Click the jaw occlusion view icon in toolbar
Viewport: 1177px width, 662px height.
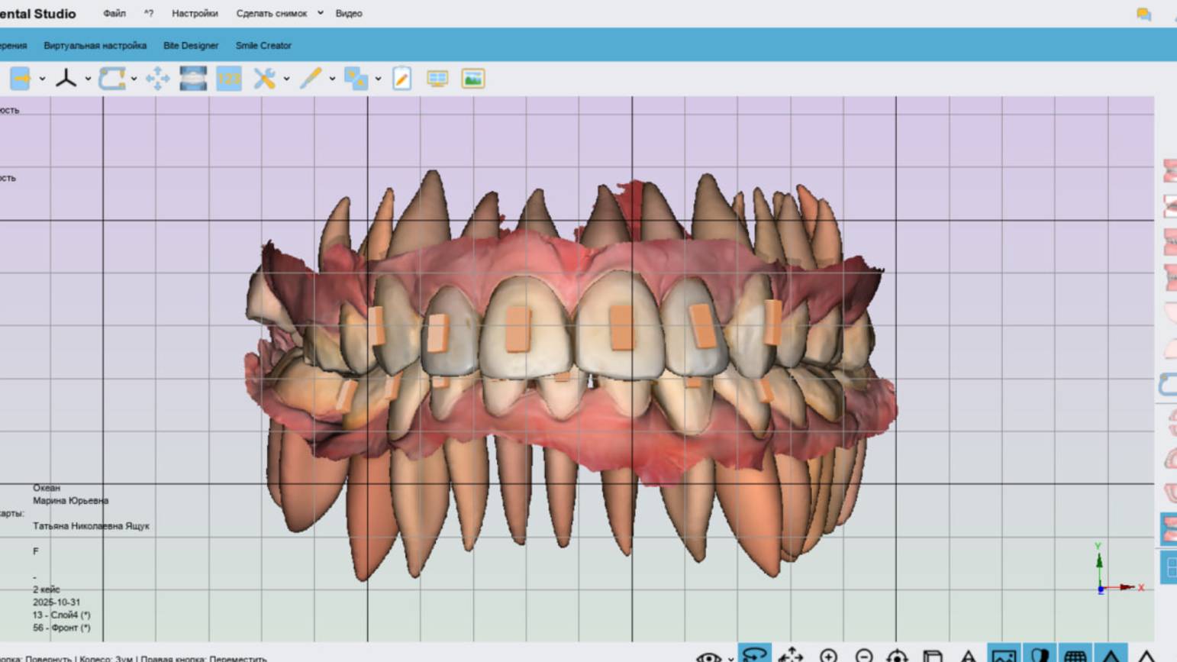pyautogui.click(x=192, y=79)
